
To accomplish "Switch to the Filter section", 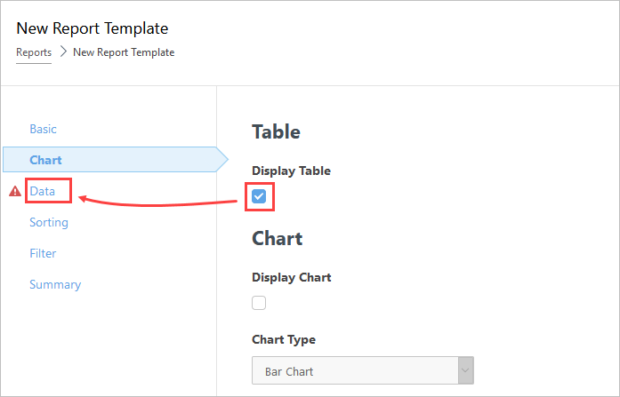I will pyautogui.click(x=43, y=253).
